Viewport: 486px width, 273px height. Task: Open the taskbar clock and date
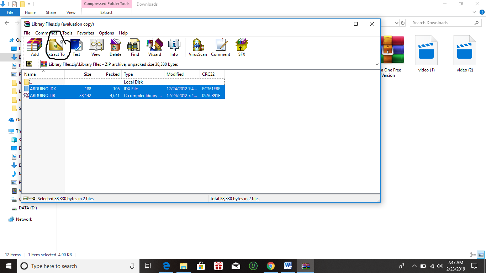[456, 266]
